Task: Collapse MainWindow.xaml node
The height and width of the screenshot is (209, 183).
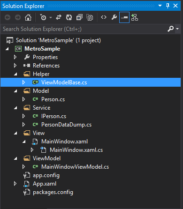Action: [24, 142]
